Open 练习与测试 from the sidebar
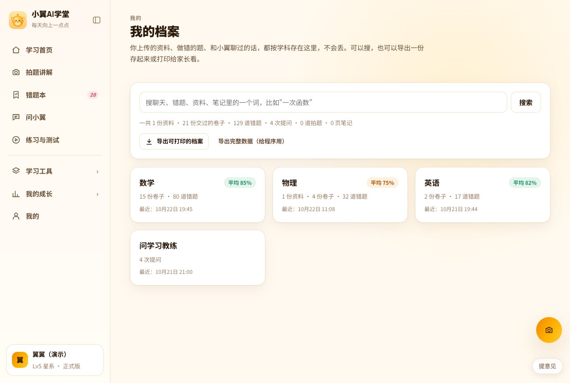The height and width of the screenshot is (383, 570). point(55,140)
